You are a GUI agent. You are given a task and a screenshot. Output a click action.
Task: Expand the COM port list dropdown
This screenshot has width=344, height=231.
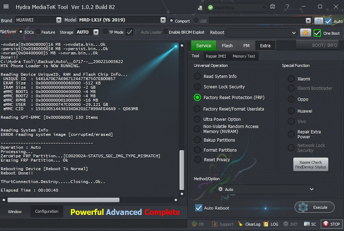click(x=308, y=21)
